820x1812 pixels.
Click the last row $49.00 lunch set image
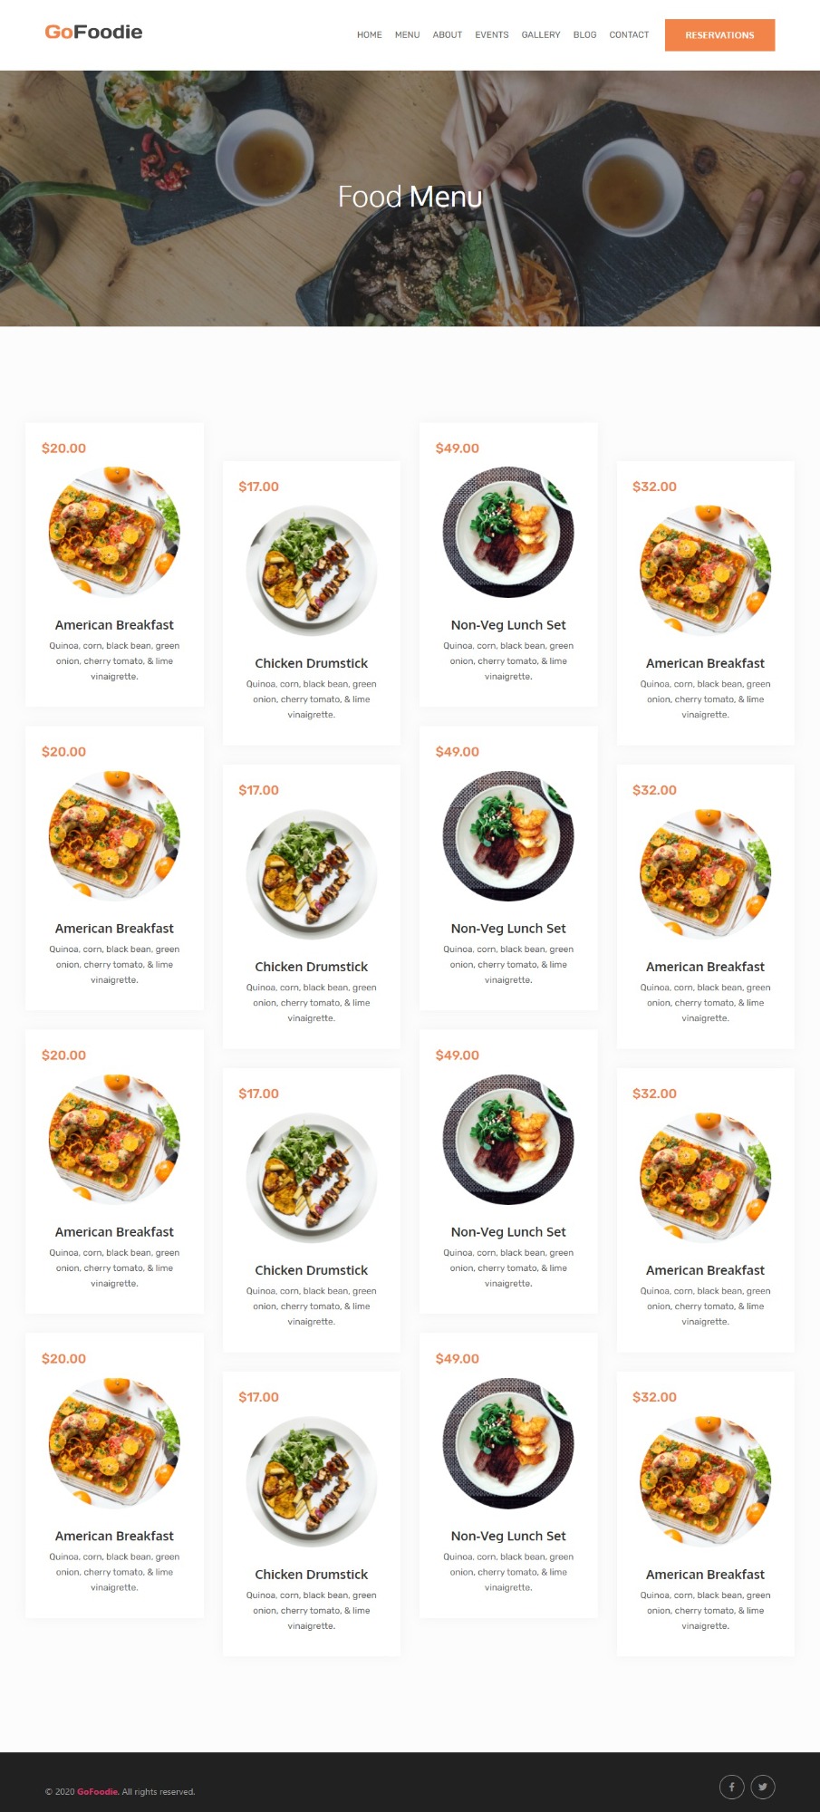[508, 1443]
